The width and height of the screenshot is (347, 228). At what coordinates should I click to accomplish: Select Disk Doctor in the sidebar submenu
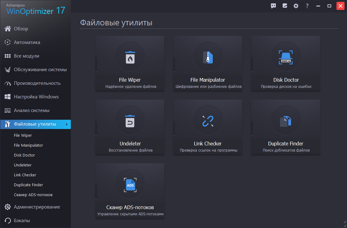24,155
